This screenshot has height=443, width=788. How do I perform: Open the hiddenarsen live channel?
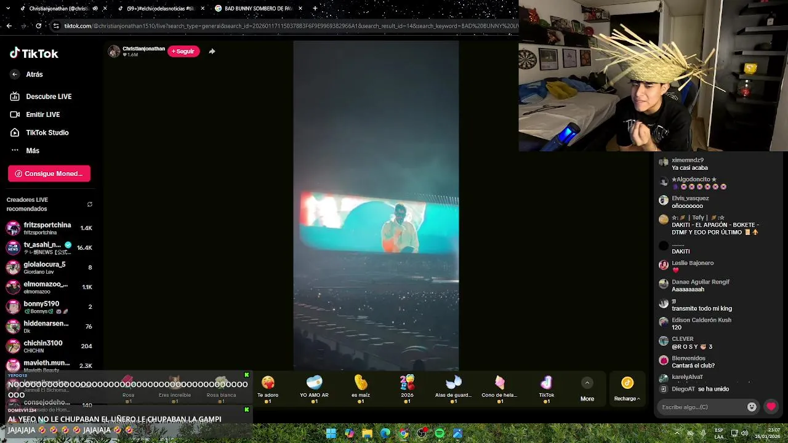coord(49,327)
